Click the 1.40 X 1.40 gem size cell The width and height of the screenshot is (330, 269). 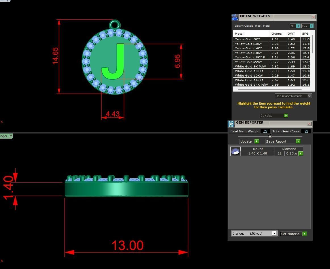[x=257, y=153]
